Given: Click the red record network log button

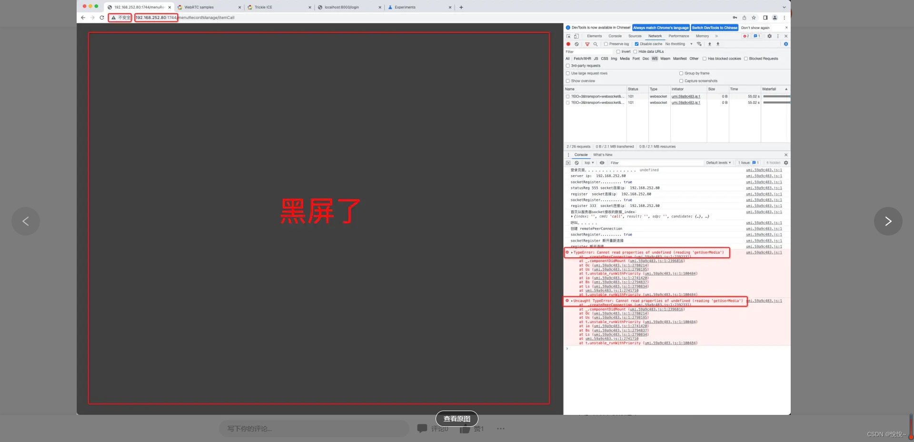Looking at the screenshot, I should (568, 44).
